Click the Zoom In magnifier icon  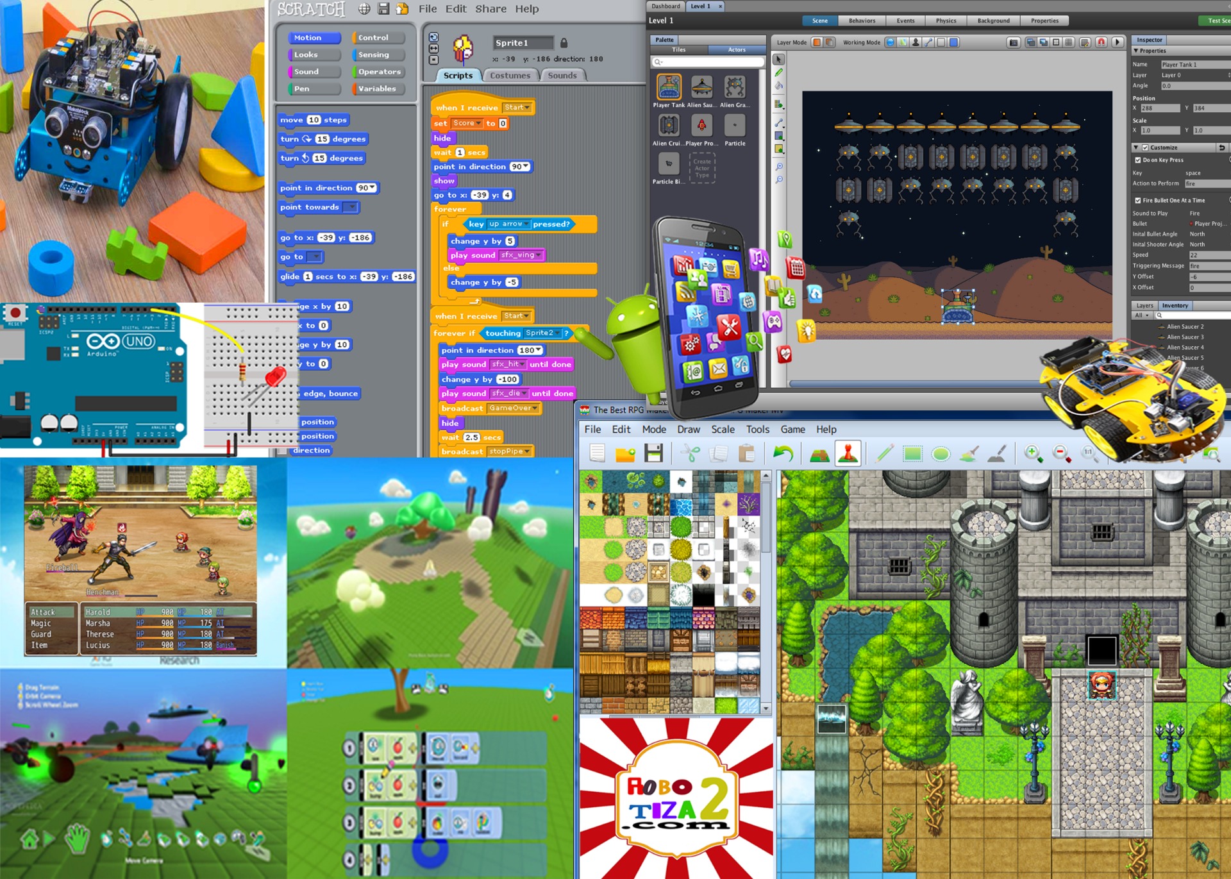(1032, 454)
